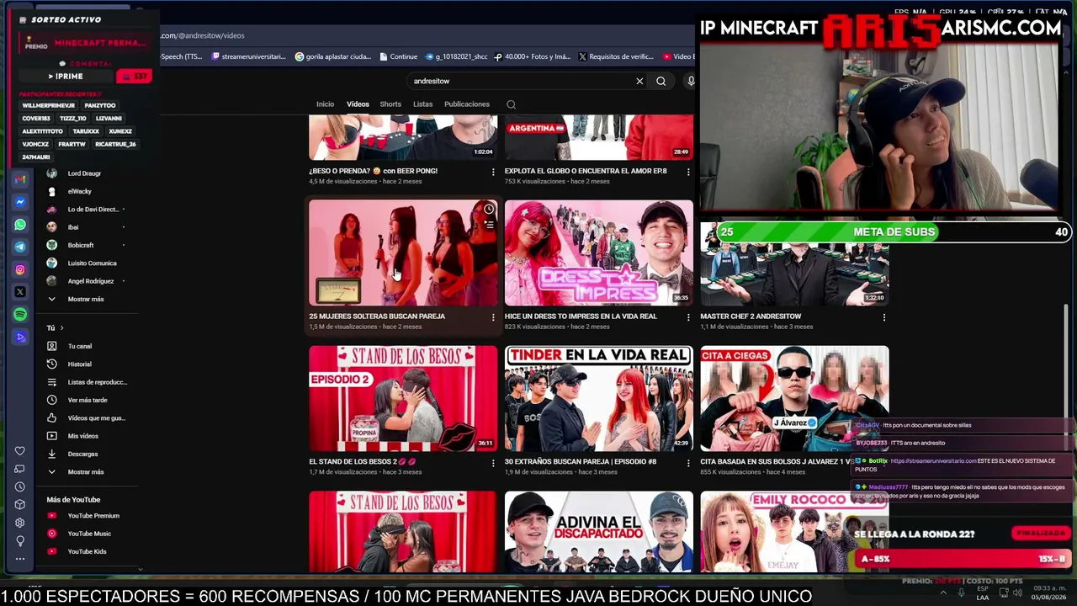Open the '40.000+ Fotos y Imá...' bookmark
This screenshot has width=1077, height=606.
(532, 56)
